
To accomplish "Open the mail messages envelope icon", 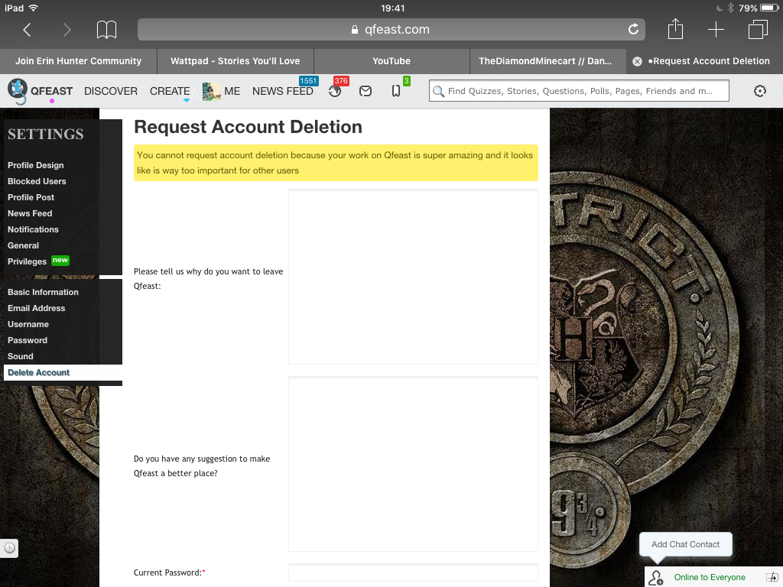I will tap(366, 91).
